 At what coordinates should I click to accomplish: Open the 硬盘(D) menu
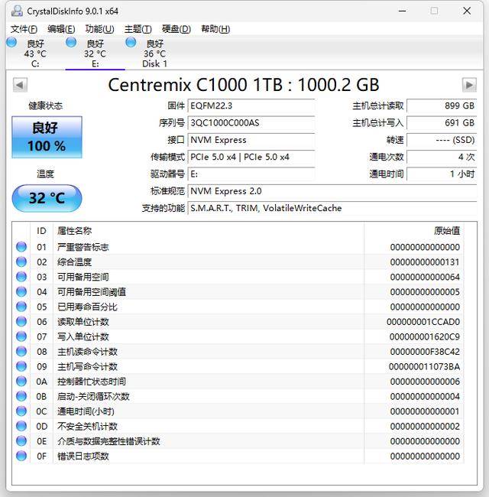(x=176, y=29)
